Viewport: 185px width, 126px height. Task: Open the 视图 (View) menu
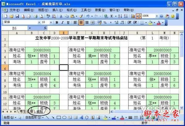(x=43, y=10)
